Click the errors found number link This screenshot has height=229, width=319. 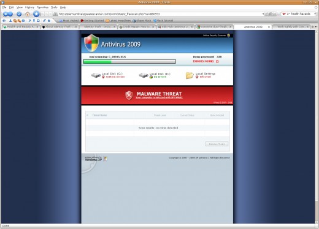pyautogui.click(x=217, y=61)
